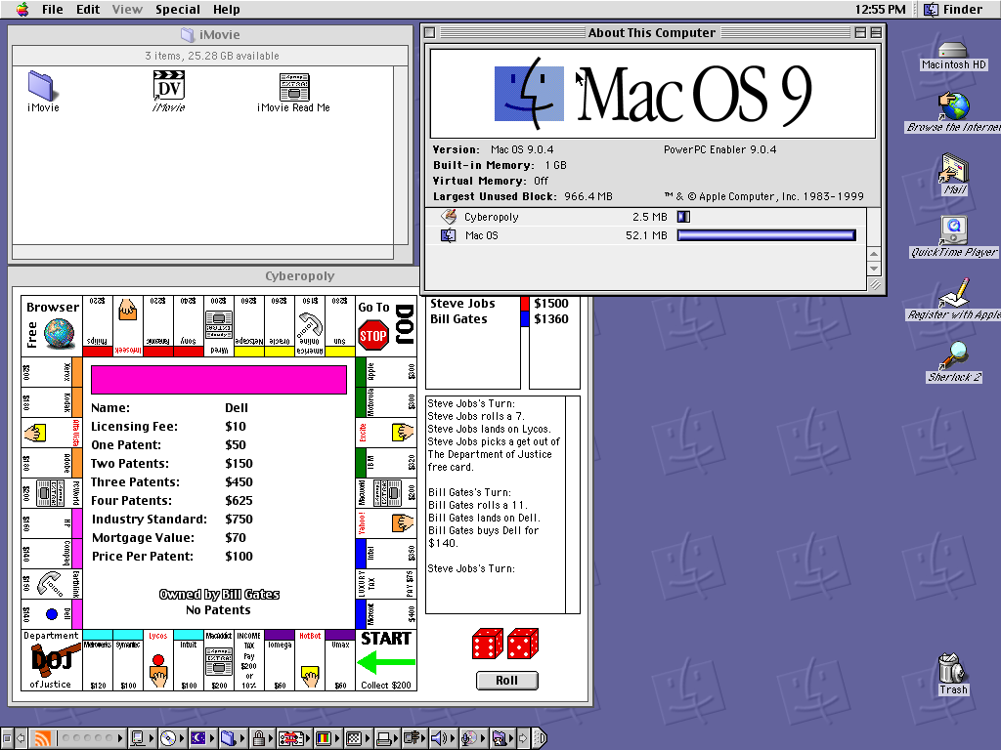Click the Lycos square with red token

(x=158, y=660)
